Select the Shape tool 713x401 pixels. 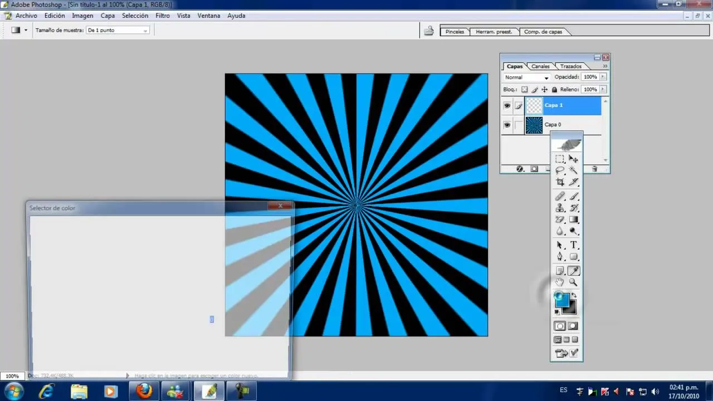[x=573, y=256]
